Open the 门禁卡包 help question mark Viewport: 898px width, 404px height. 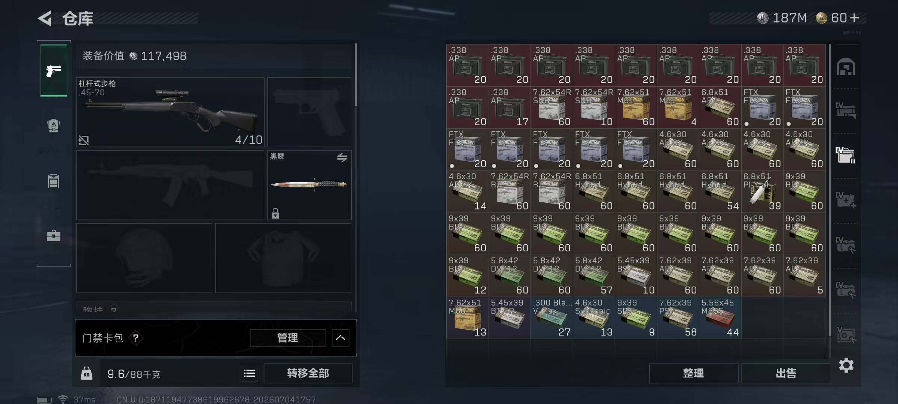136,338
